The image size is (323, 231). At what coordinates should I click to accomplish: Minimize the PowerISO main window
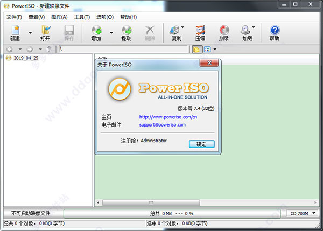click(284, 4)
